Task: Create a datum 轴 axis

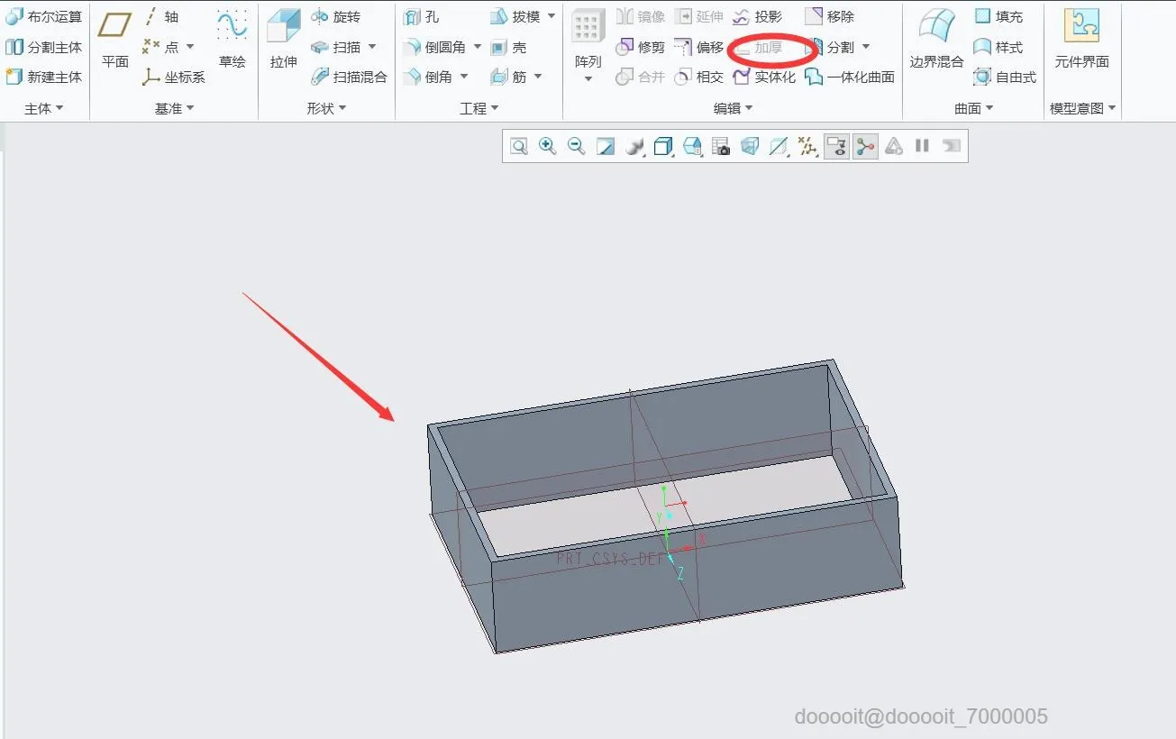Action: [x=161, y=17]
